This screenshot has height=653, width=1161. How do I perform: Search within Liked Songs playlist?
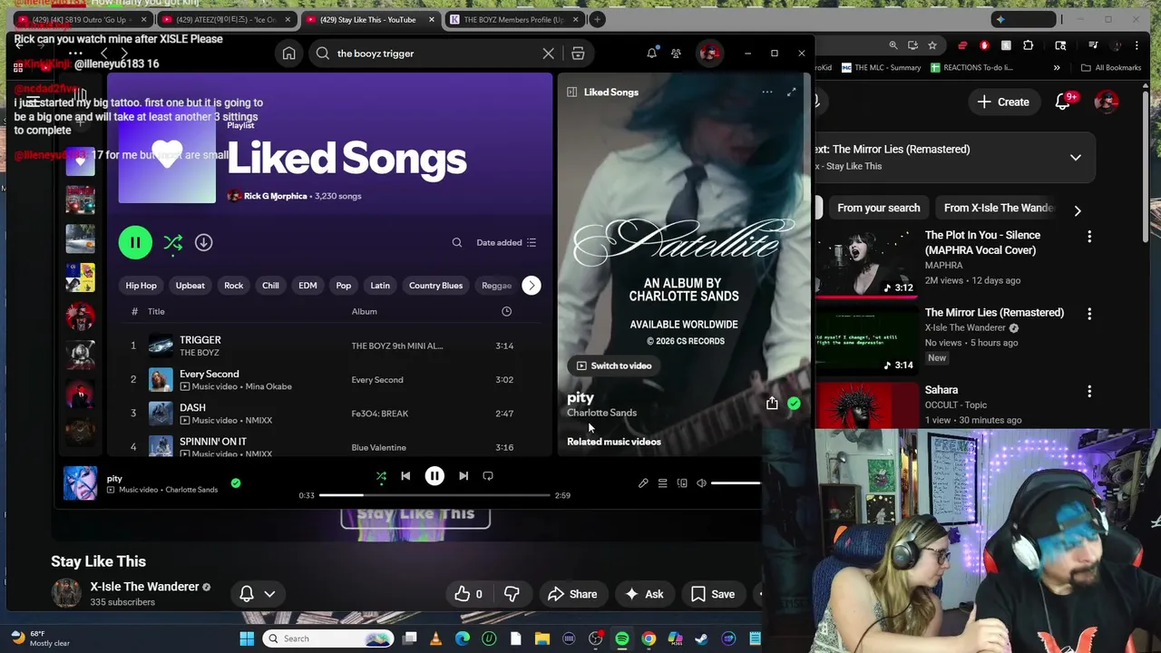pyautogui.click(x=457, y=242)
